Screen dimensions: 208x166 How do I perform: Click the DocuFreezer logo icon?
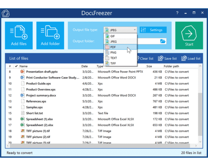pos(5,13)
